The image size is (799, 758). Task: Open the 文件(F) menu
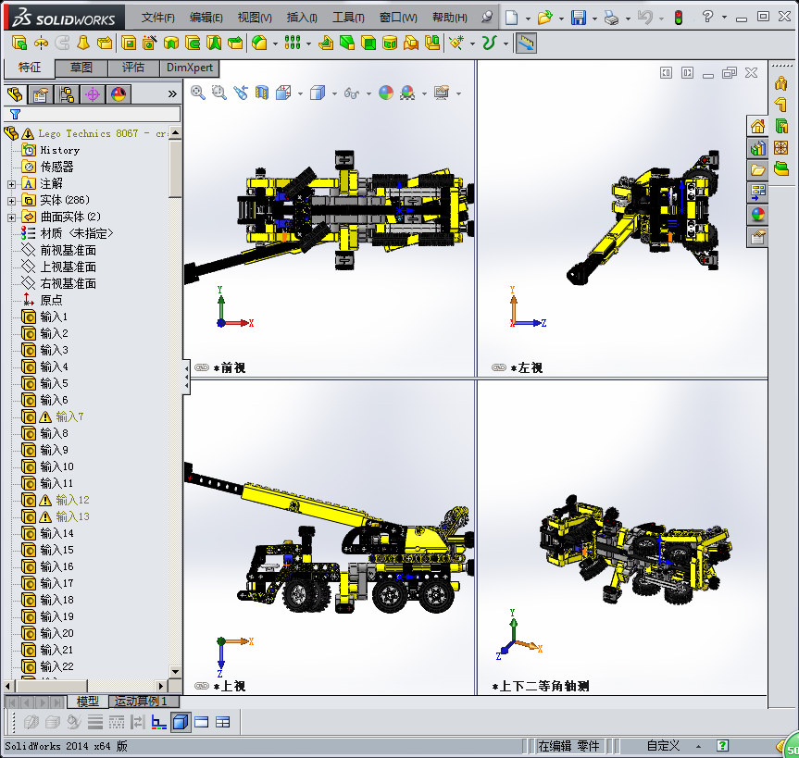coord(158,18)
